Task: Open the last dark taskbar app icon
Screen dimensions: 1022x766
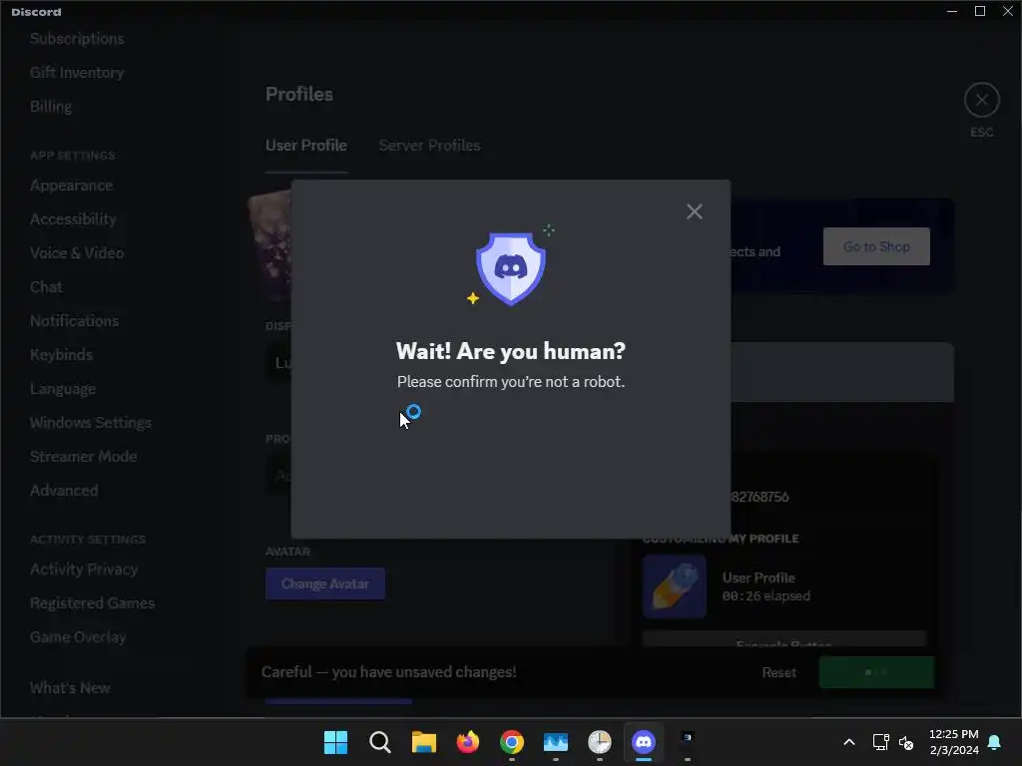Action: point(688,739)
